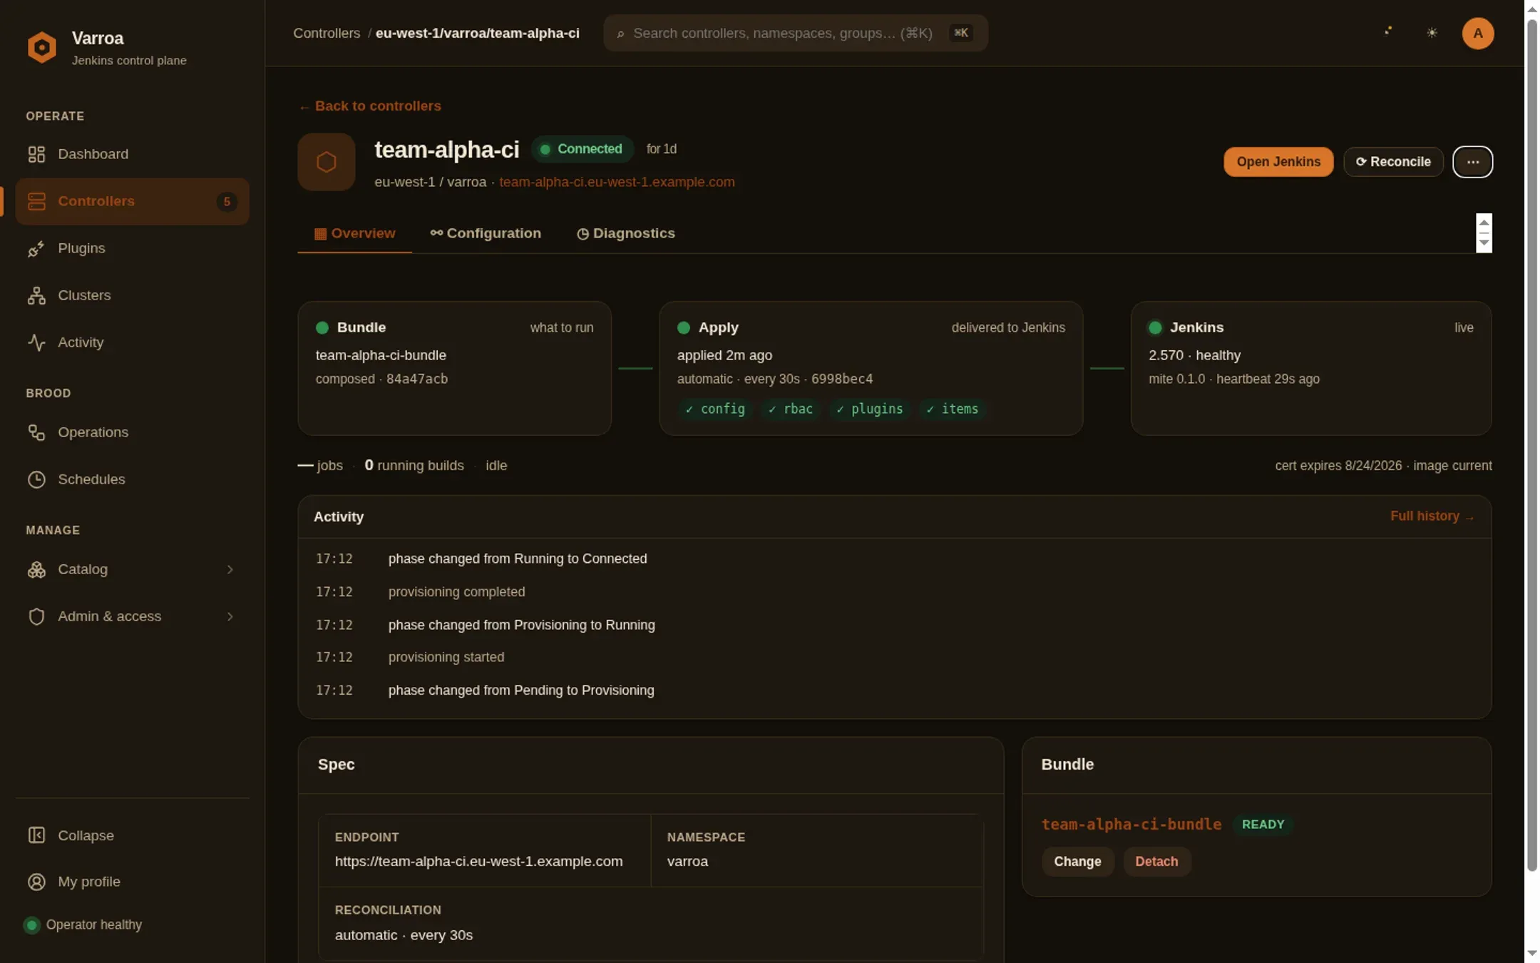Screen dimensions: 1540x963
Task: Open the user avatar A menu
Action: tap(1477, 33)
